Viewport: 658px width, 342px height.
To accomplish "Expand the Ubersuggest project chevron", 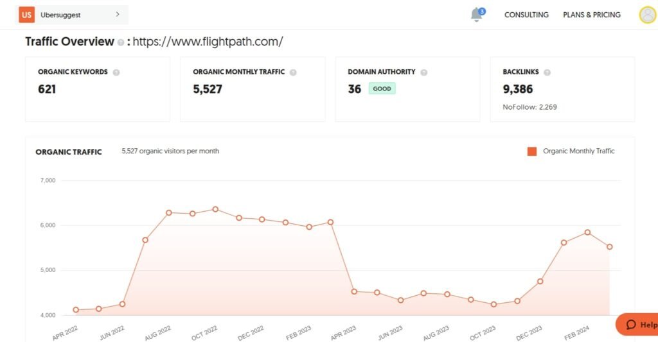I will (118, 14).
